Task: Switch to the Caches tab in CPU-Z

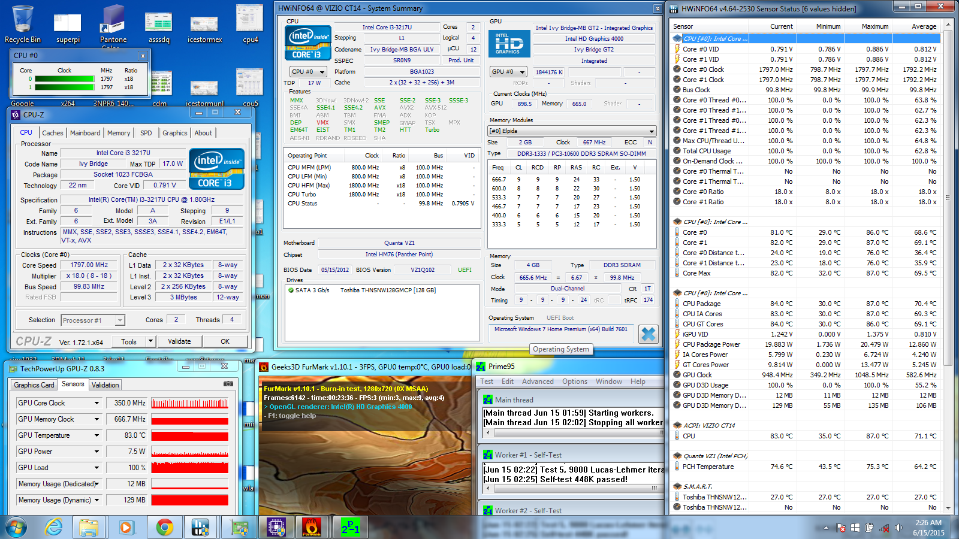Action: tap(52, 133)
